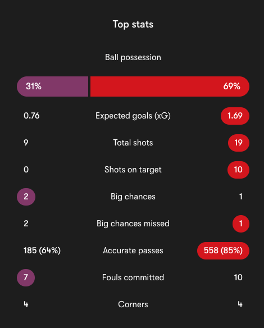Select the Ball possession label
The image size is (264, 328).
[133, 57]
